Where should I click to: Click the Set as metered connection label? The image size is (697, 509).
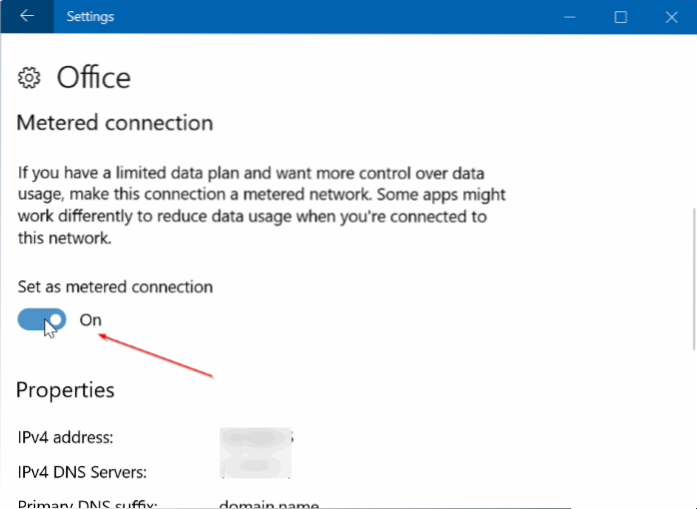[x=115, y=286]
